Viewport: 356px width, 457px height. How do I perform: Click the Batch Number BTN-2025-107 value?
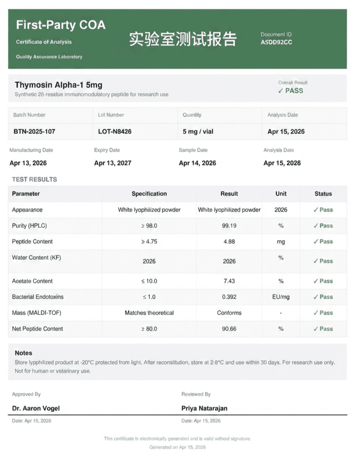[x=34, y=132]
